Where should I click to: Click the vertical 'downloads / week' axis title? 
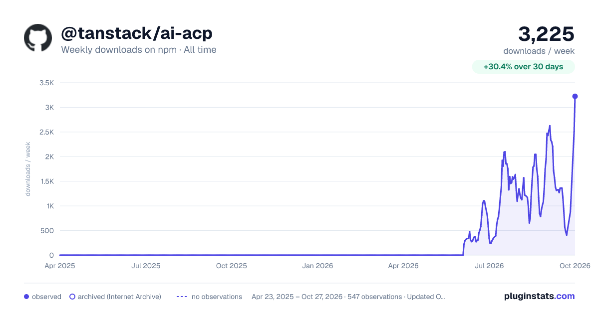[x=28, y=169]
